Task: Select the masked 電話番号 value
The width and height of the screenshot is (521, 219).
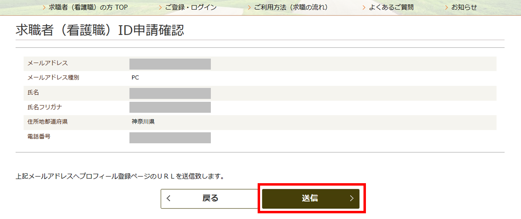Action: [x=170, y=138]
